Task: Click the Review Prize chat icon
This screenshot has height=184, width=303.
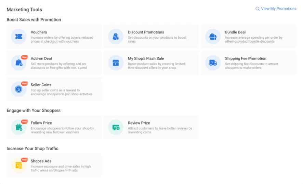Action: click(x=116, y=127)
